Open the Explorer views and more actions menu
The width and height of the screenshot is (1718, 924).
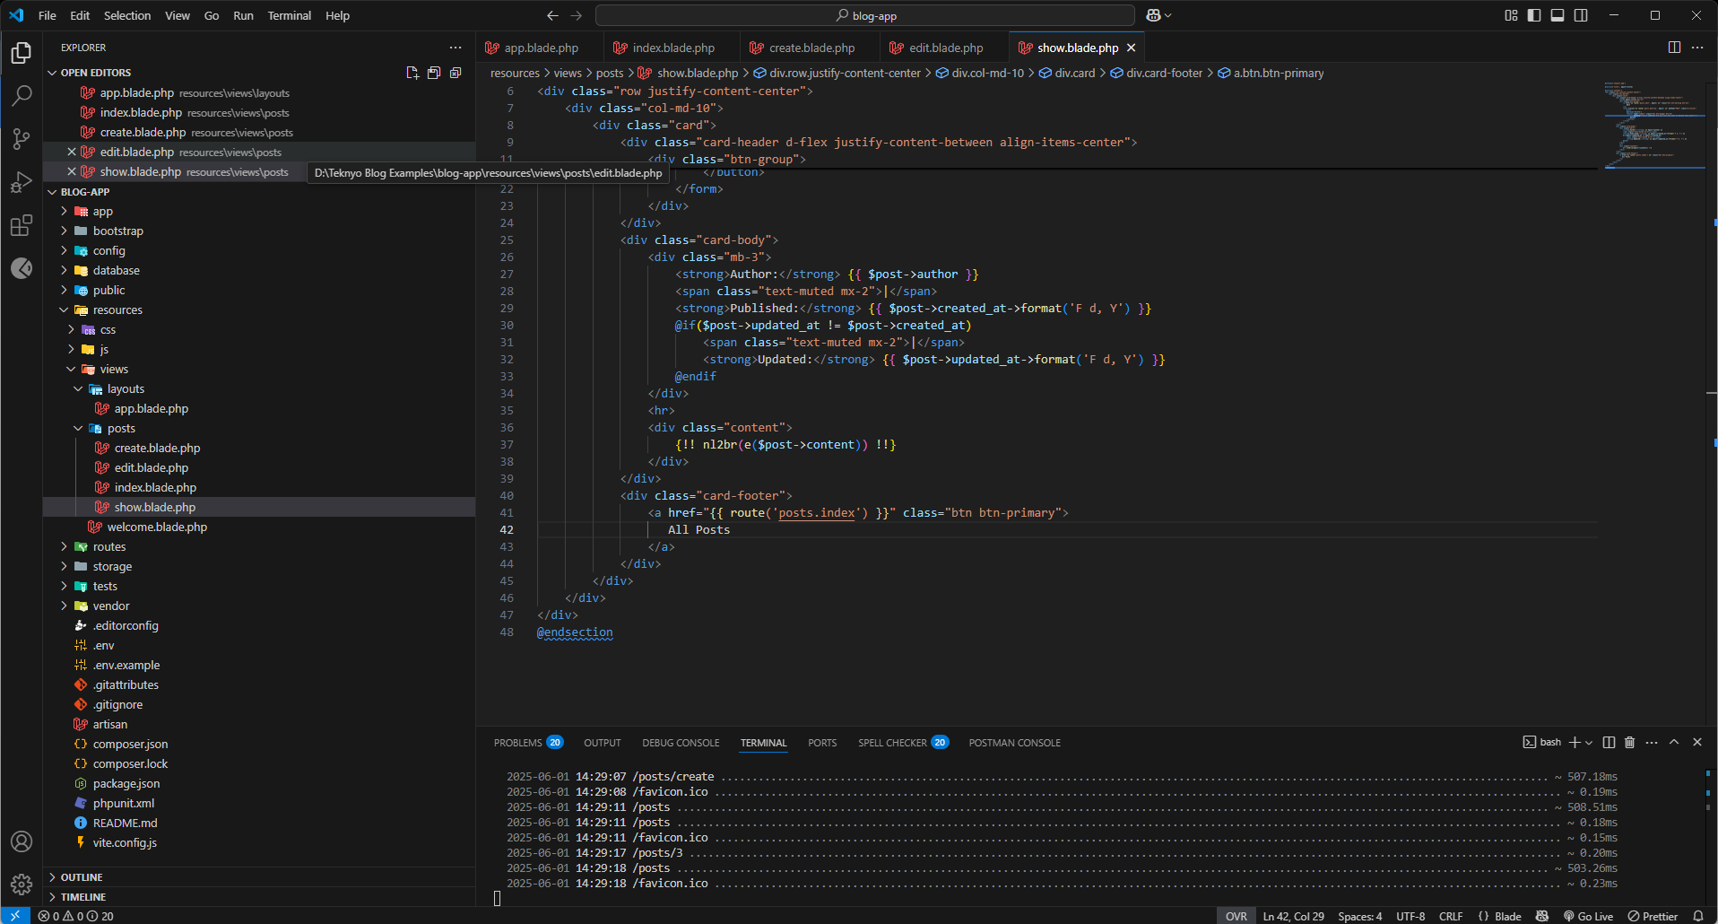click(x=456, y=48)
